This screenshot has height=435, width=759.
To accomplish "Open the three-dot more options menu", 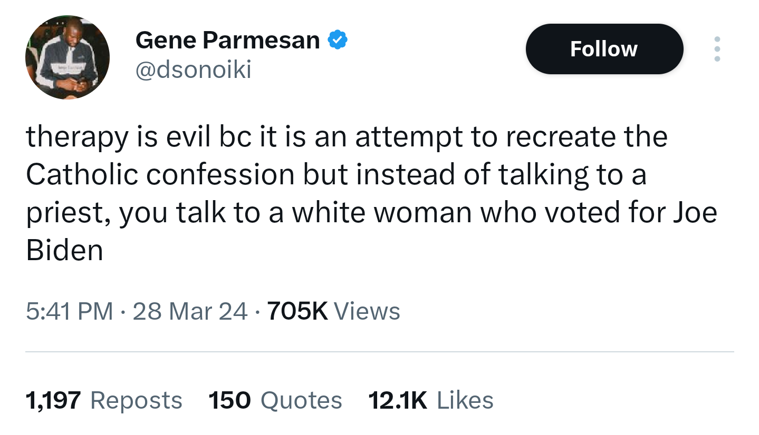I will (717, 49).
